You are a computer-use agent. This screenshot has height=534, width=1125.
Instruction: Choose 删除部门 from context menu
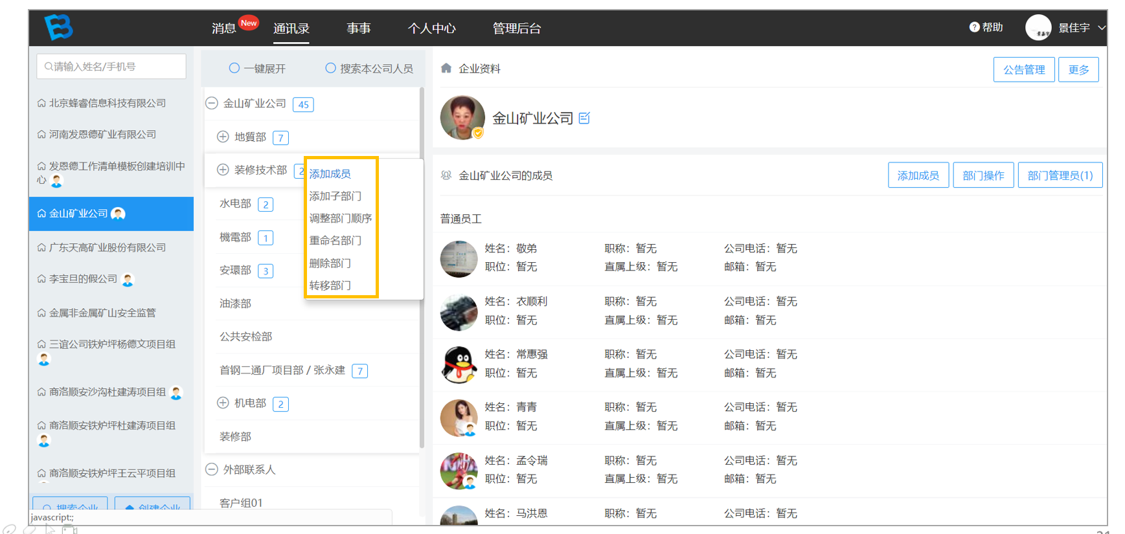(330, 263)
